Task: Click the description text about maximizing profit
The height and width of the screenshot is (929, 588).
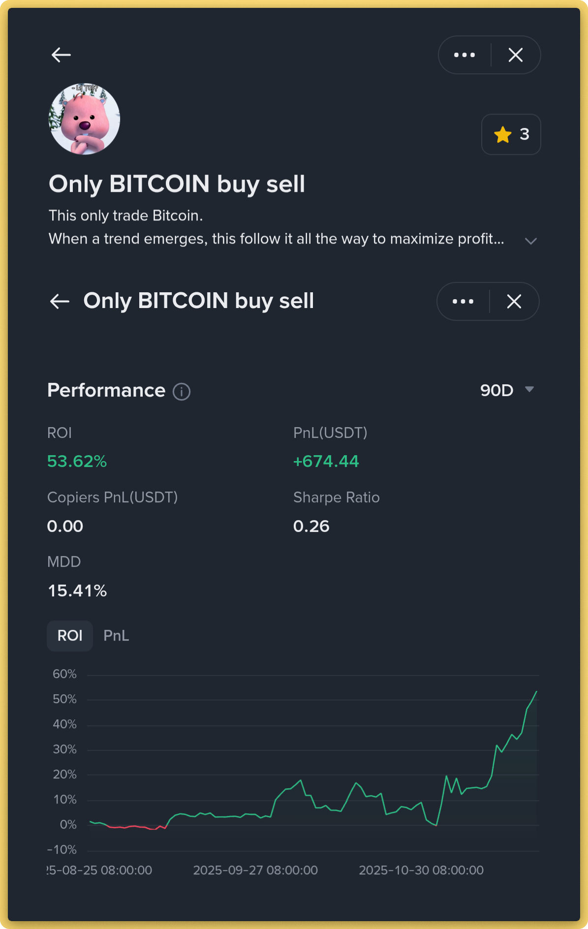Action: [276, 239]
